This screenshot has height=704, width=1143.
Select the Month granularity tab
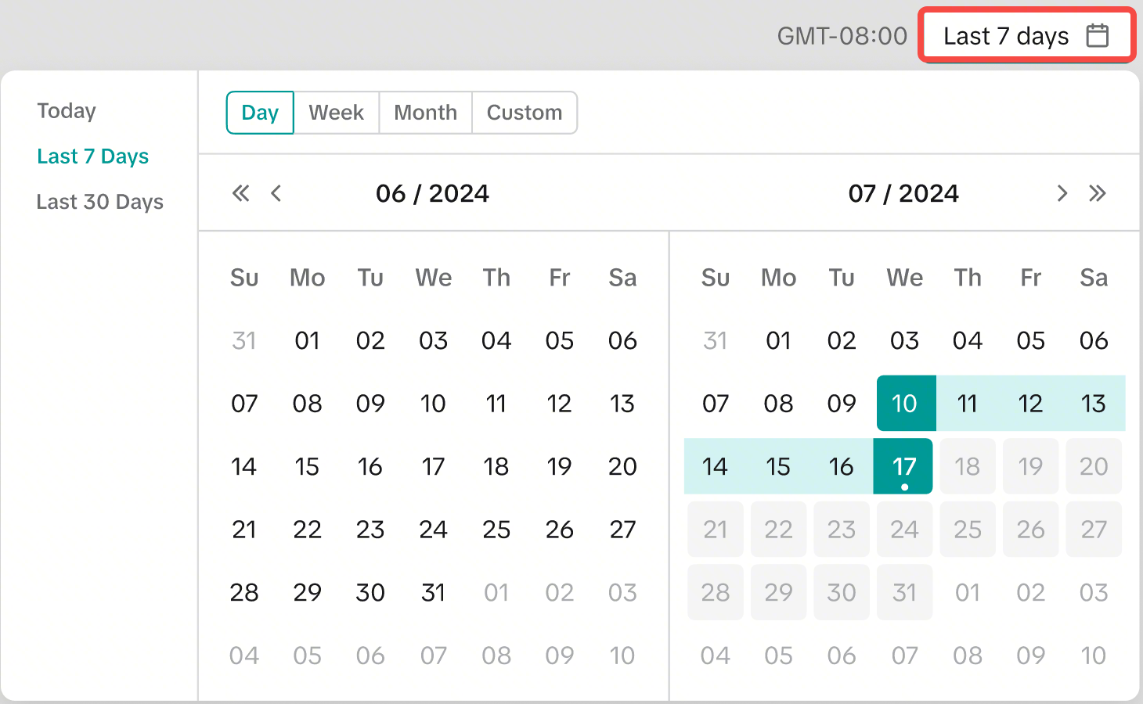pyautogui.click(x=425, y=113)
